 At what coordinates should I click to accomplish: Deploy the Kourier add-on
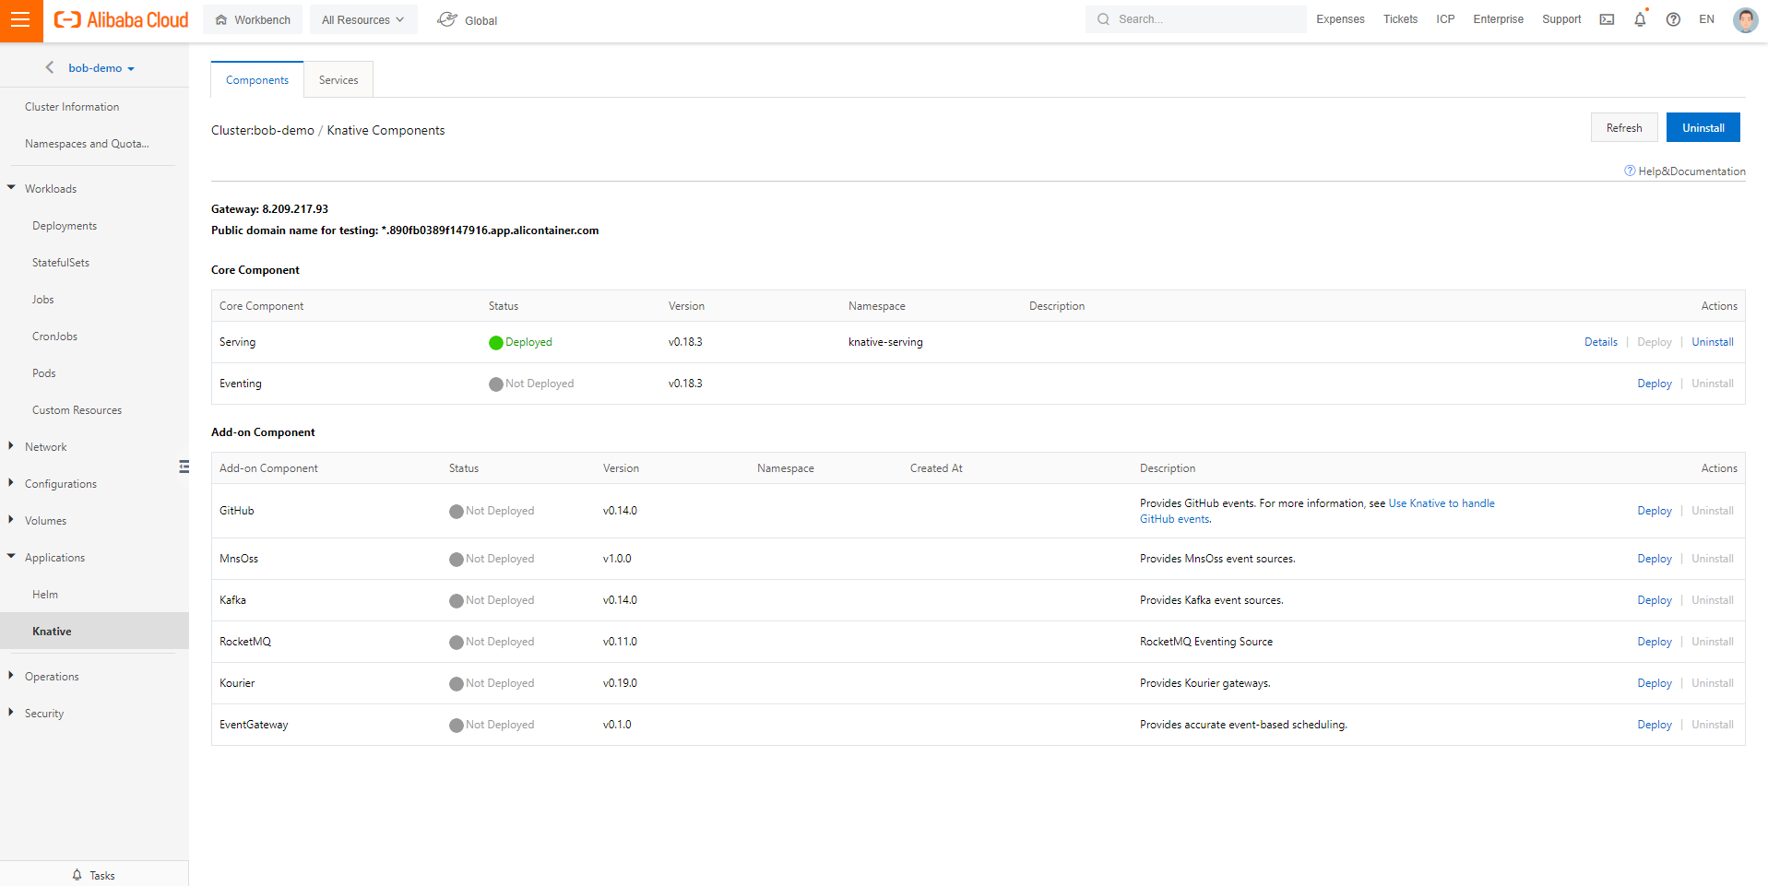pos(1654,683)
